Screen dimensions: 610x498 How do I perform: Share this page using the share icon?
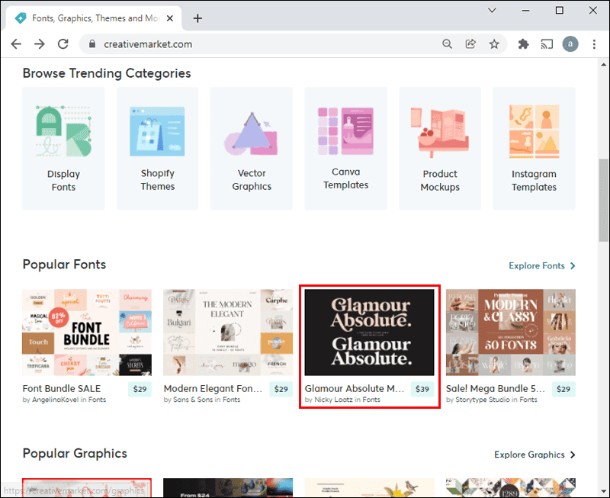pos(470,44)
